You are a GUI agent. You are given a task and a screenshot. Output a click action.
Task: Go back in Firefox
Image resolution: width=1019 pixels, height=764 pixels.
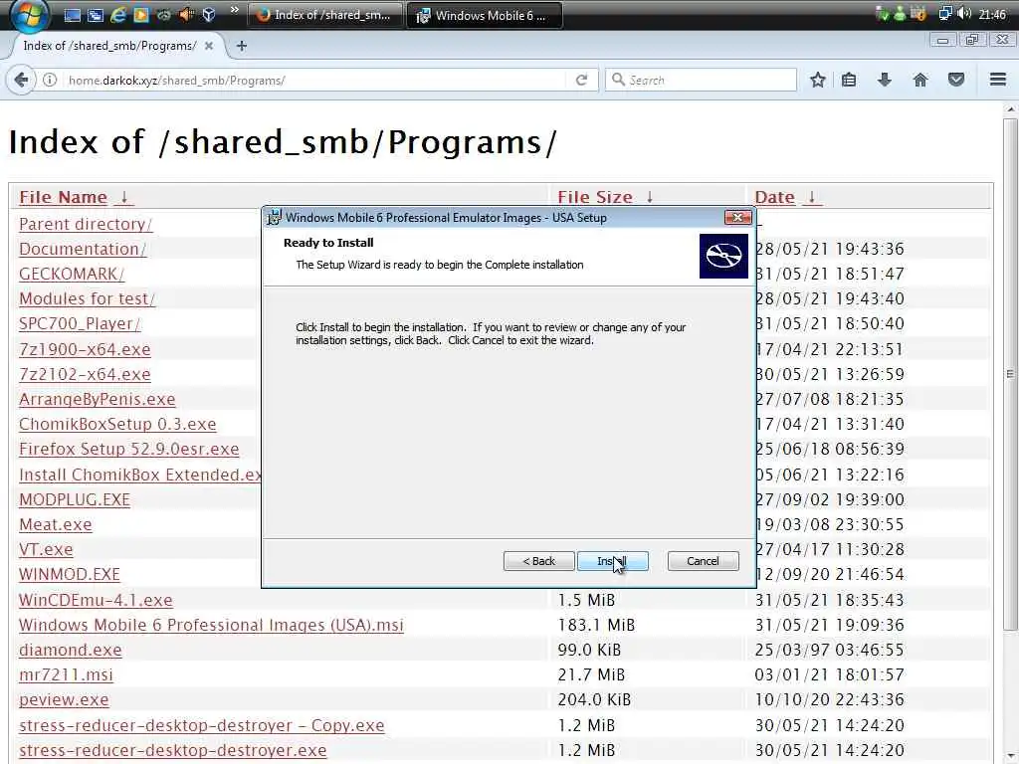tap(21, 80)
